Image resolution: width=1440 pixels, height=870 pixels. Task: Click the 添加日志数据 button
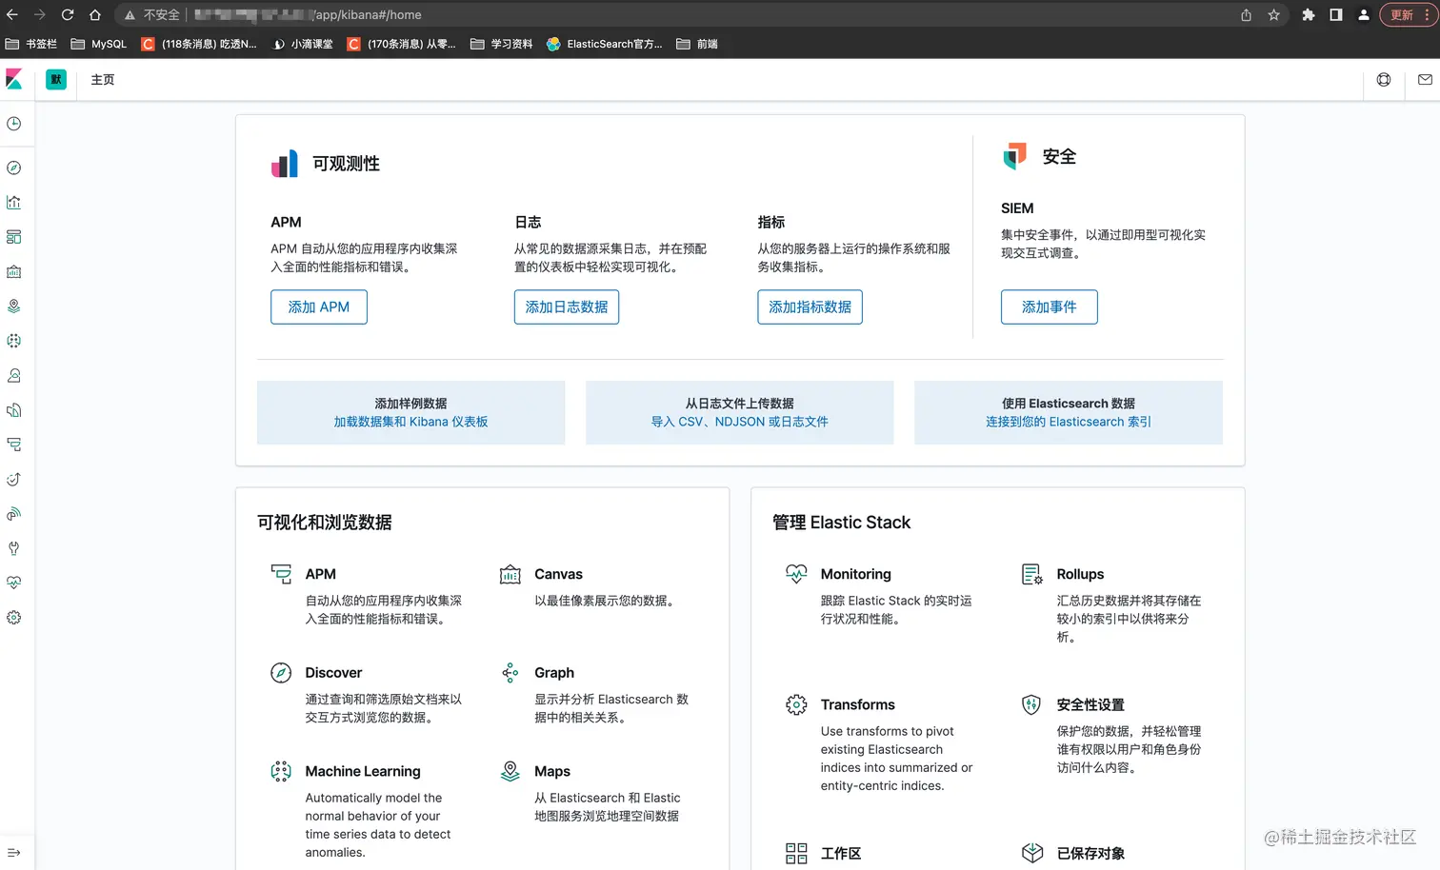(567, 306)
